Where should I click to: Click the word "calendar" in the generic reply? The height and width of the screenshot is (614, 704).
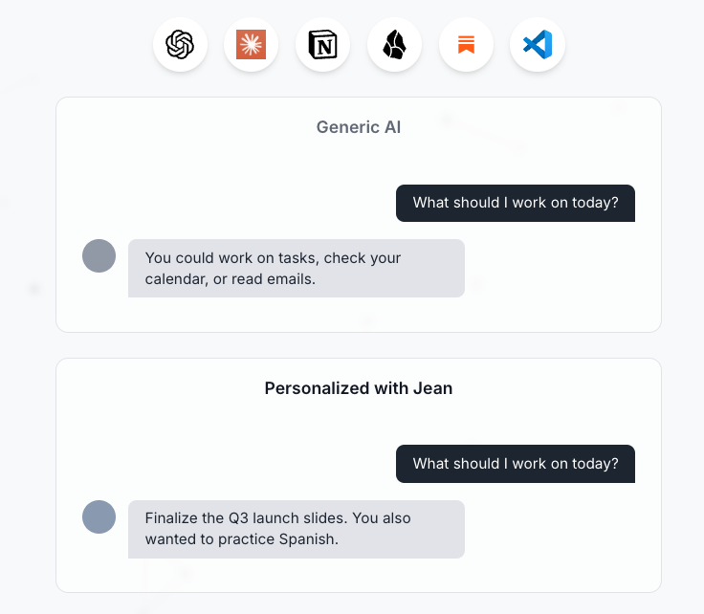(x=176, y=279)
